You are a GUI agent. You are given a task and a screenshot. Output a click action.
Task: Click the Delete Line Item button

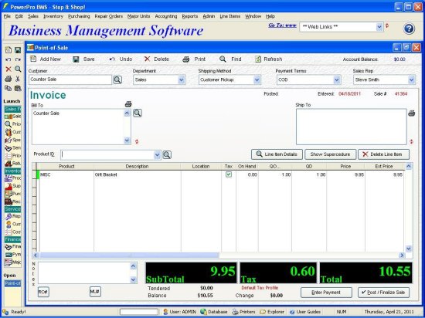coord(383,154)
